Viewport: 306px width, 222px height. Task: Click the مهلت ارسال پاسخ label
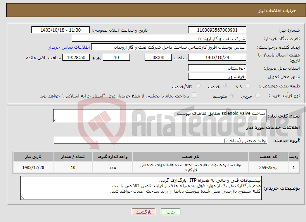pos(279,58)
